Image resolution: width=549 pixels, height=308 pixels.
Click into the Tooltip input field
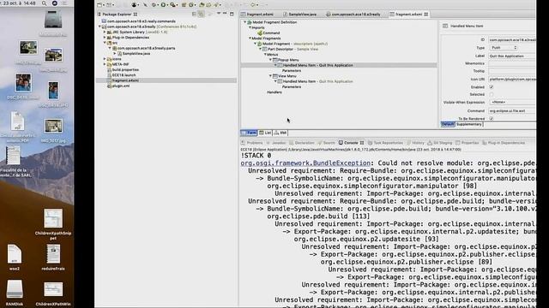[x=512, y=71]
